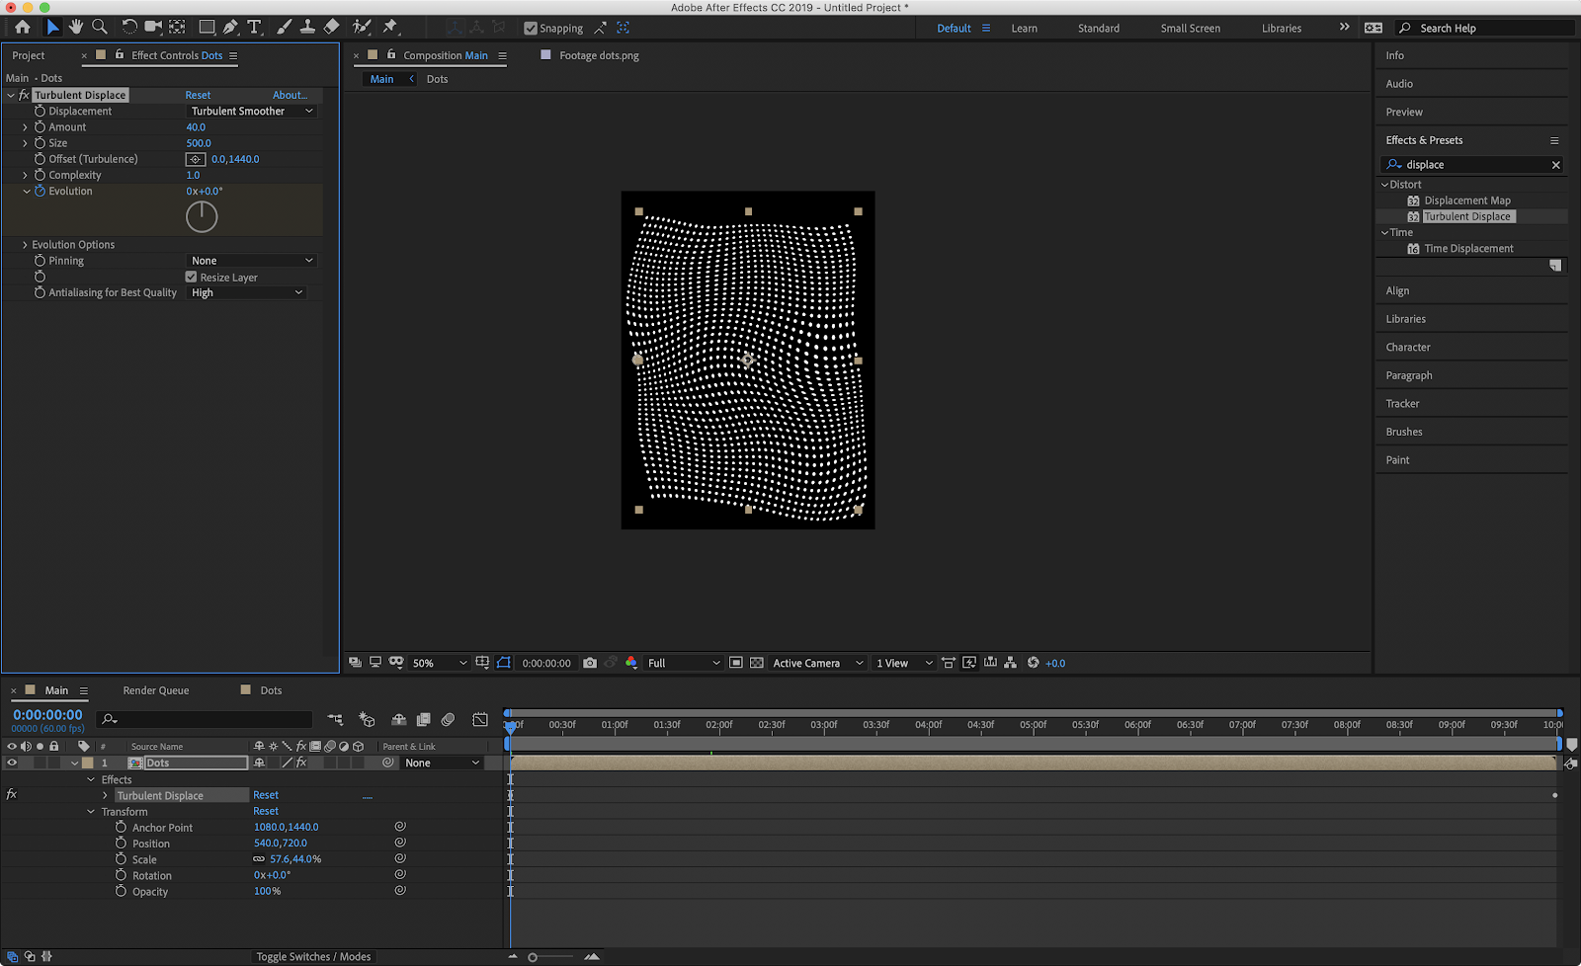Select the Pen tool
The width and height of the screenshot is (1581, 966).
(x=230, y=27)
